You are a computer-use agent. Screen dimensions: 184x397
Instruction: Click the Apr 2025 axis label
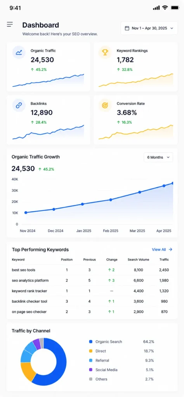coord(164,231)
